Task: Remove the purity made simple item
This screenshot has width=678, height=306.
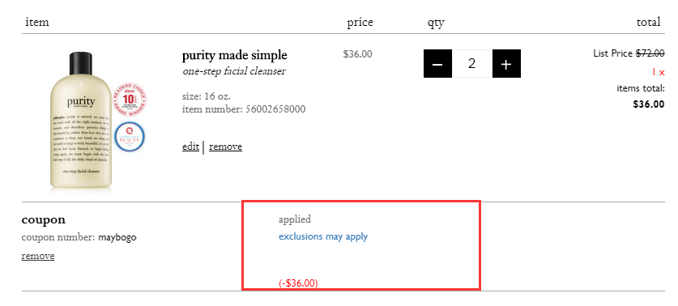Action: coord(226,147)
